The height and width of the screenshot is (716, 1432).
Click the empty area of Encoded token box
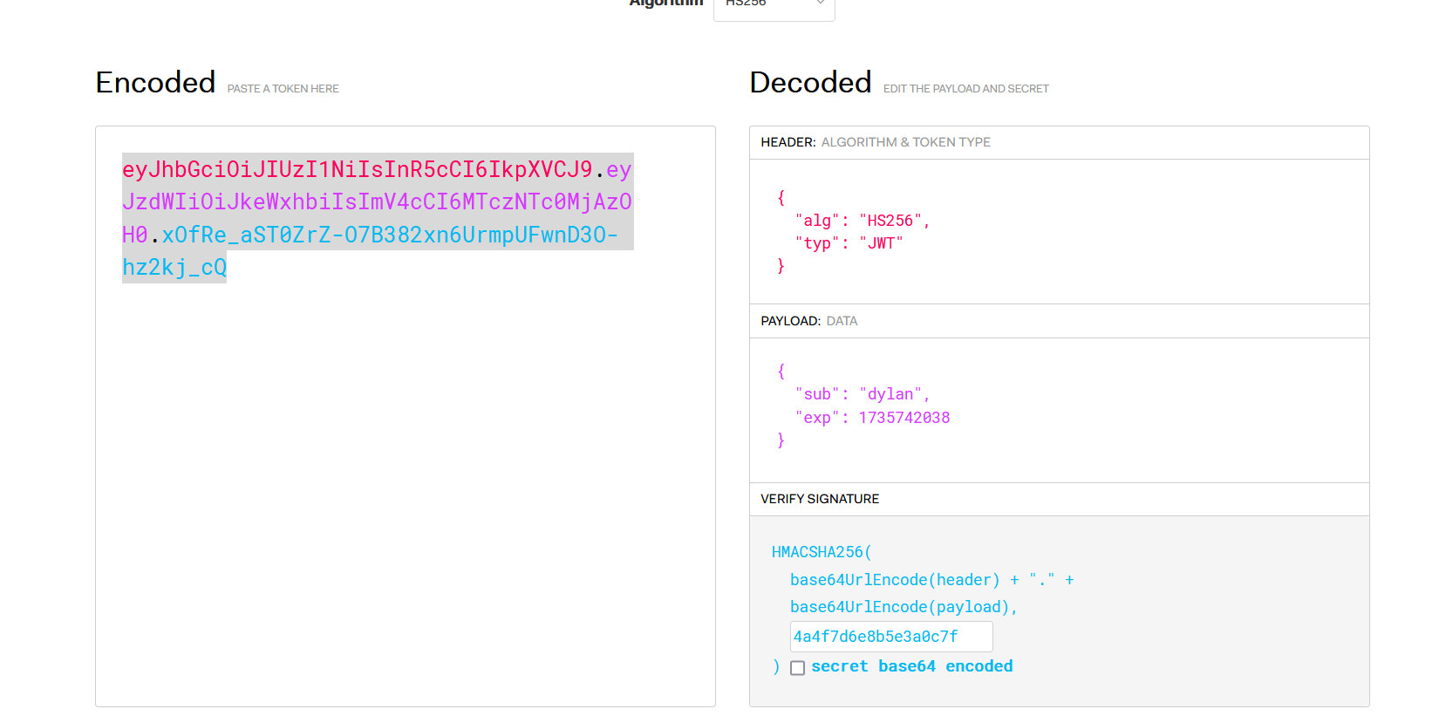point(405,488)
